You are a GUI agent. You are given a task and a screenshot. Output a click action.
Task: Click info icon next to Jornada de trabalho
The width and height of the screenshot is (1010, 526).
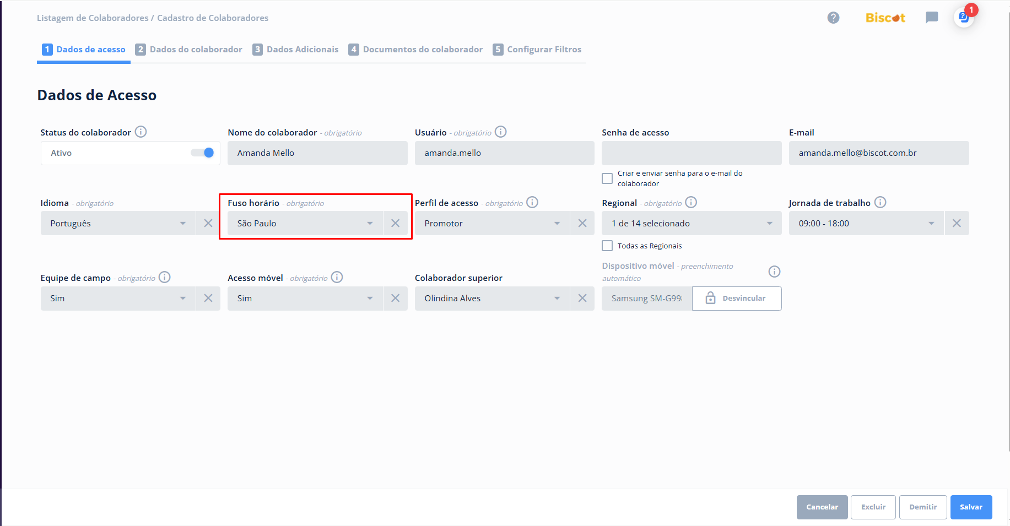(880, 202)
